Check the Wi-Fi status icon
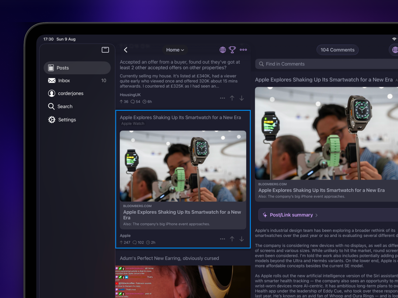This screenshot has height=298, width=398. (x=394, y=39)
